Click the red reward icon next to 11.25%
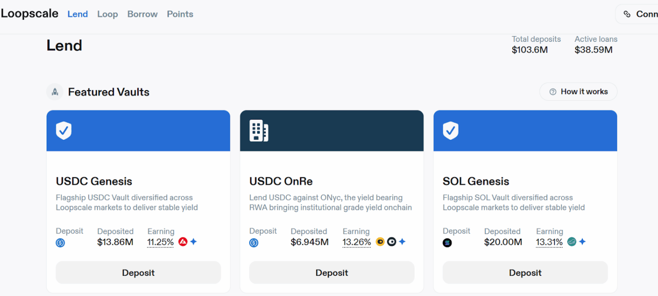The width and height of the screenshot is (658, 296). pos(183,242)
